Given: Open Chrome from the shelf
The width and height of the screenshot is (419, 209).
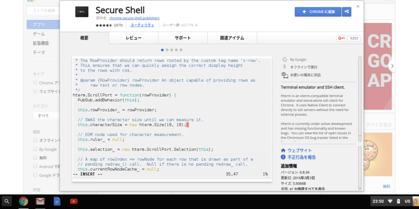Looking at the screenshot, I should click(x=23, y=201).
